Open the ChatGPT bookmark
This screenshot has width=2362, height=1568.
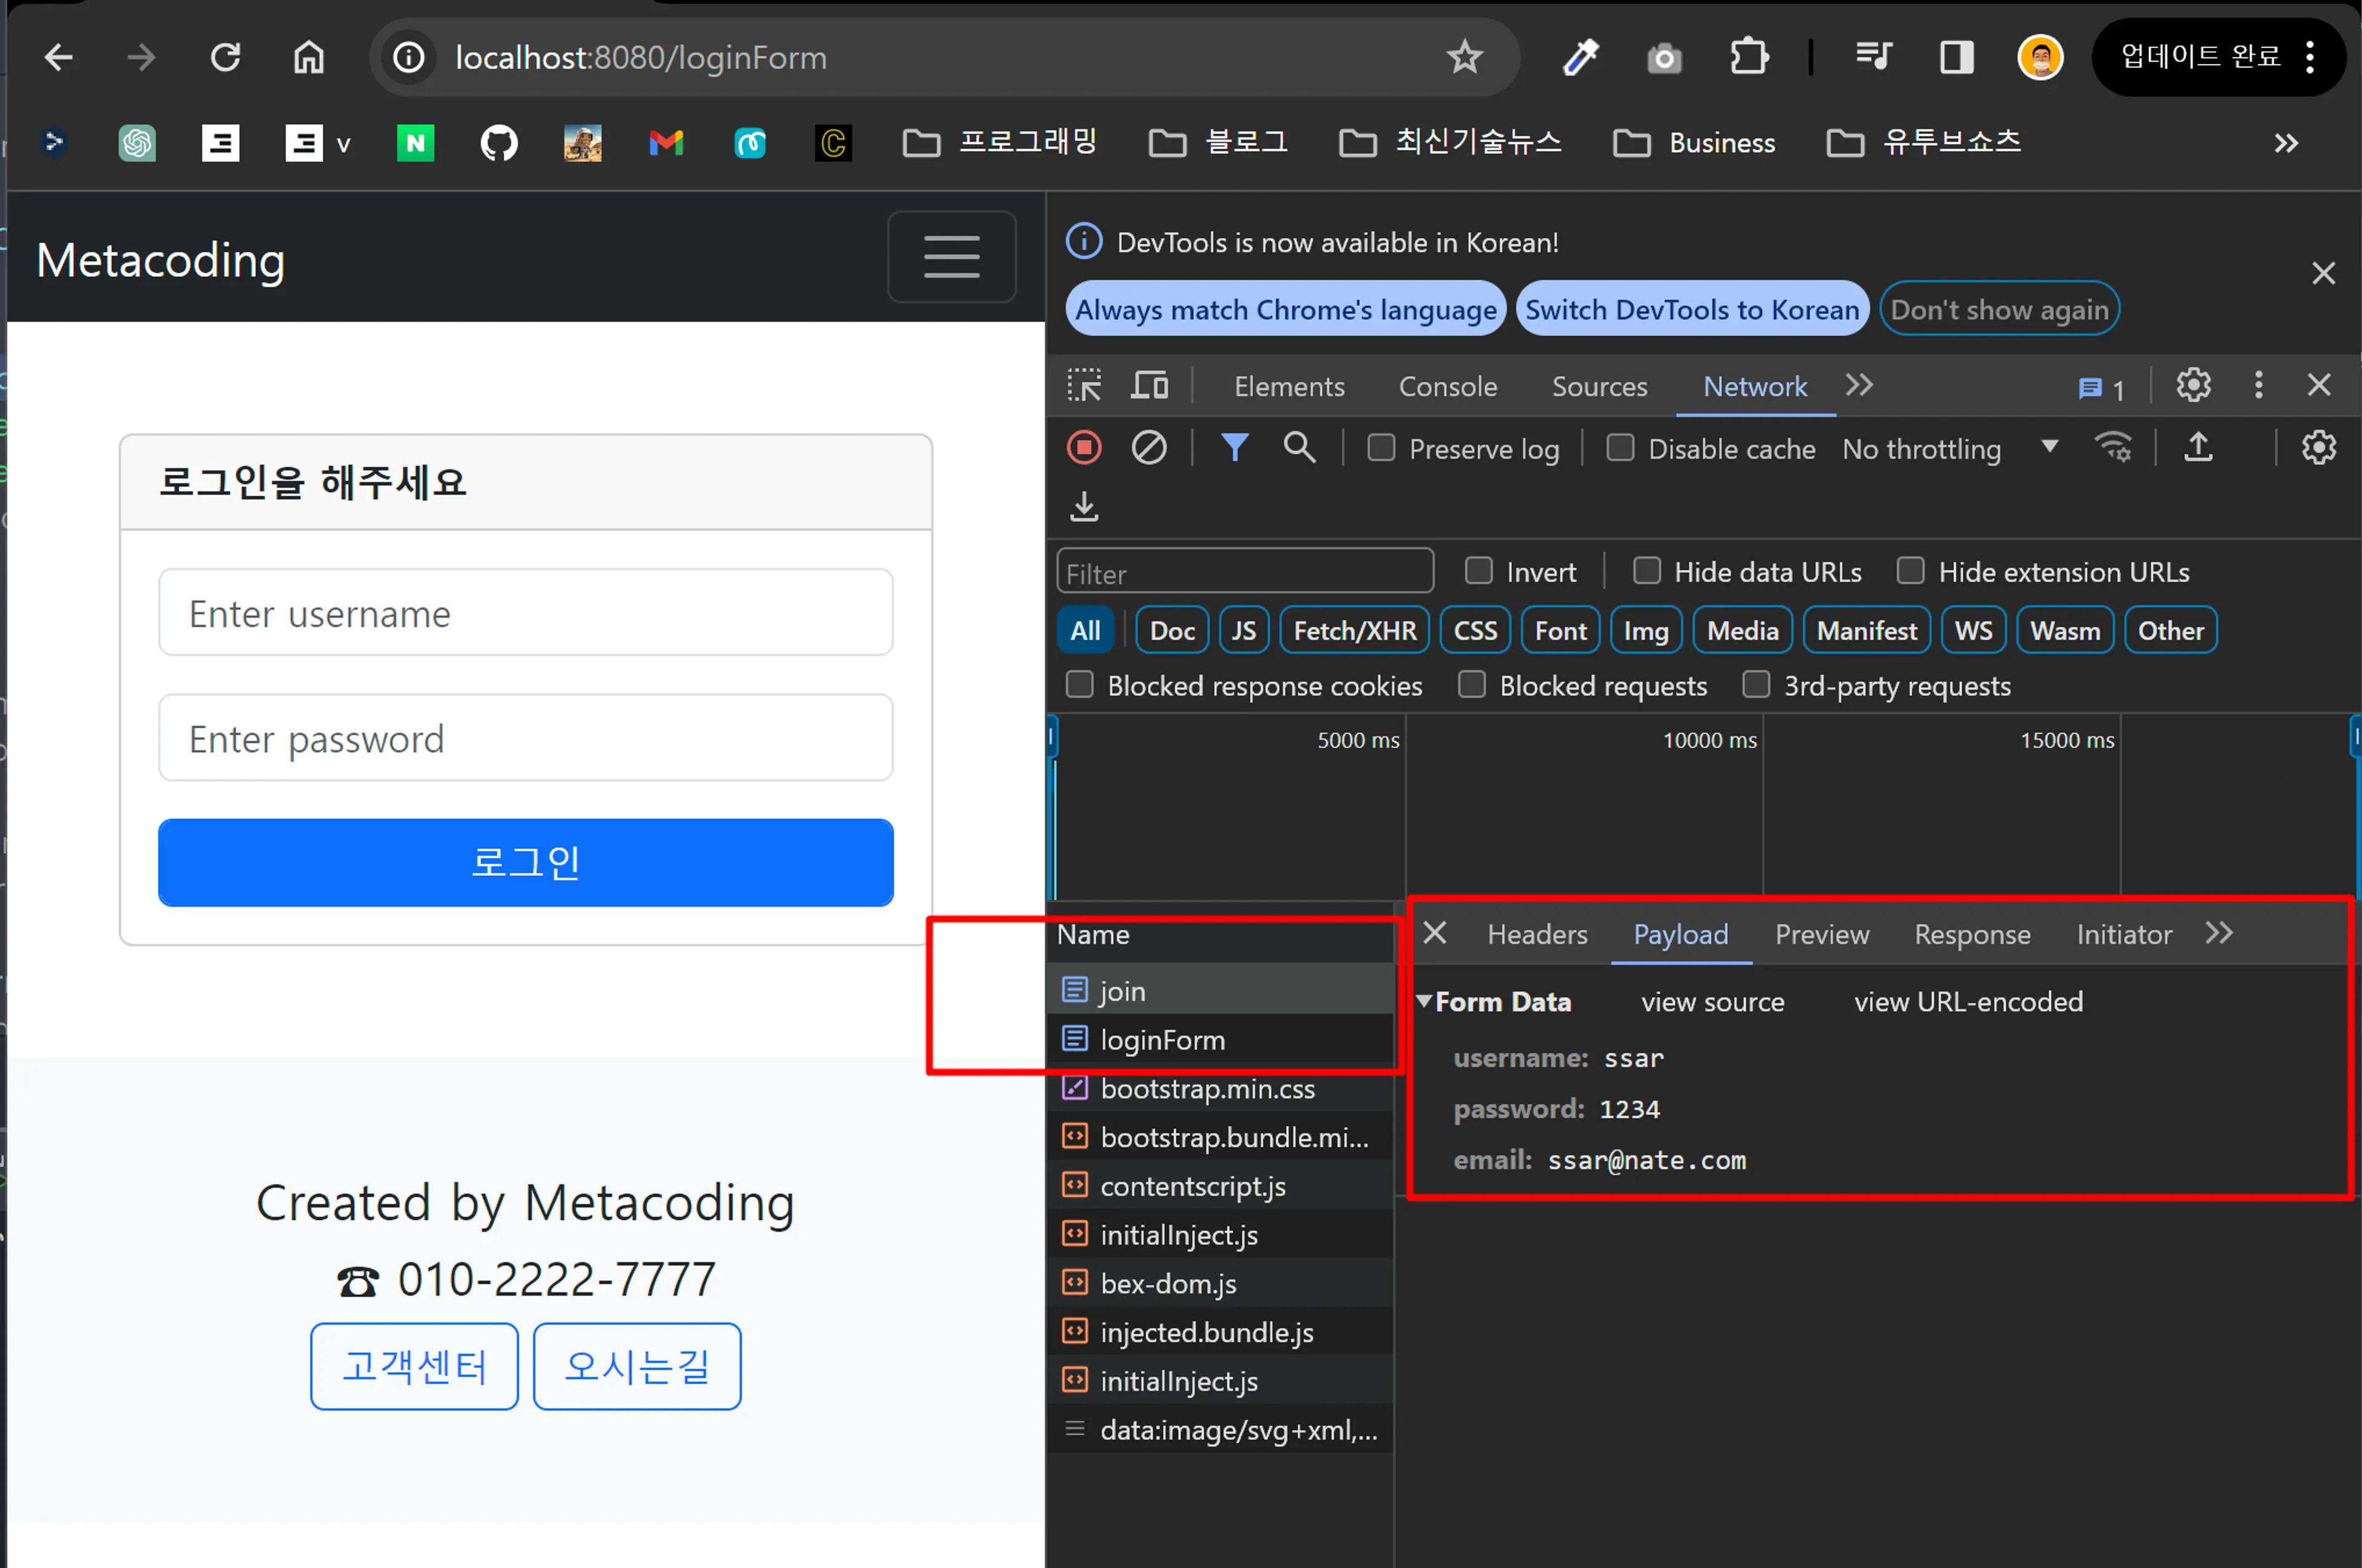137,143
